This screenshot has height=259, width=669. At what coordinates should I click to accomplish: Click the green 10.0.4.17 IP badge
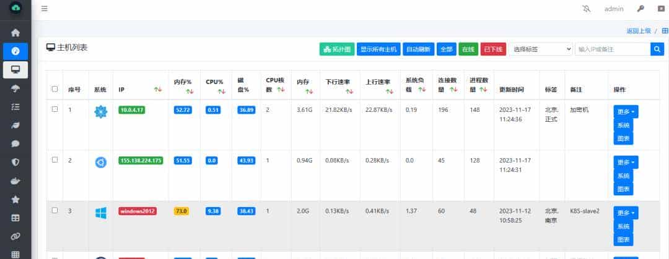(132, 110)
